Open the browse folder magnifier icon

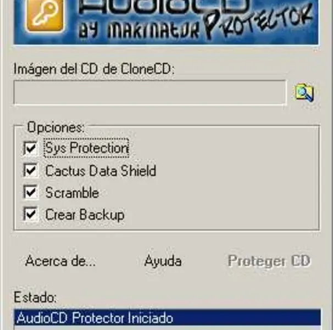(304, 92)
